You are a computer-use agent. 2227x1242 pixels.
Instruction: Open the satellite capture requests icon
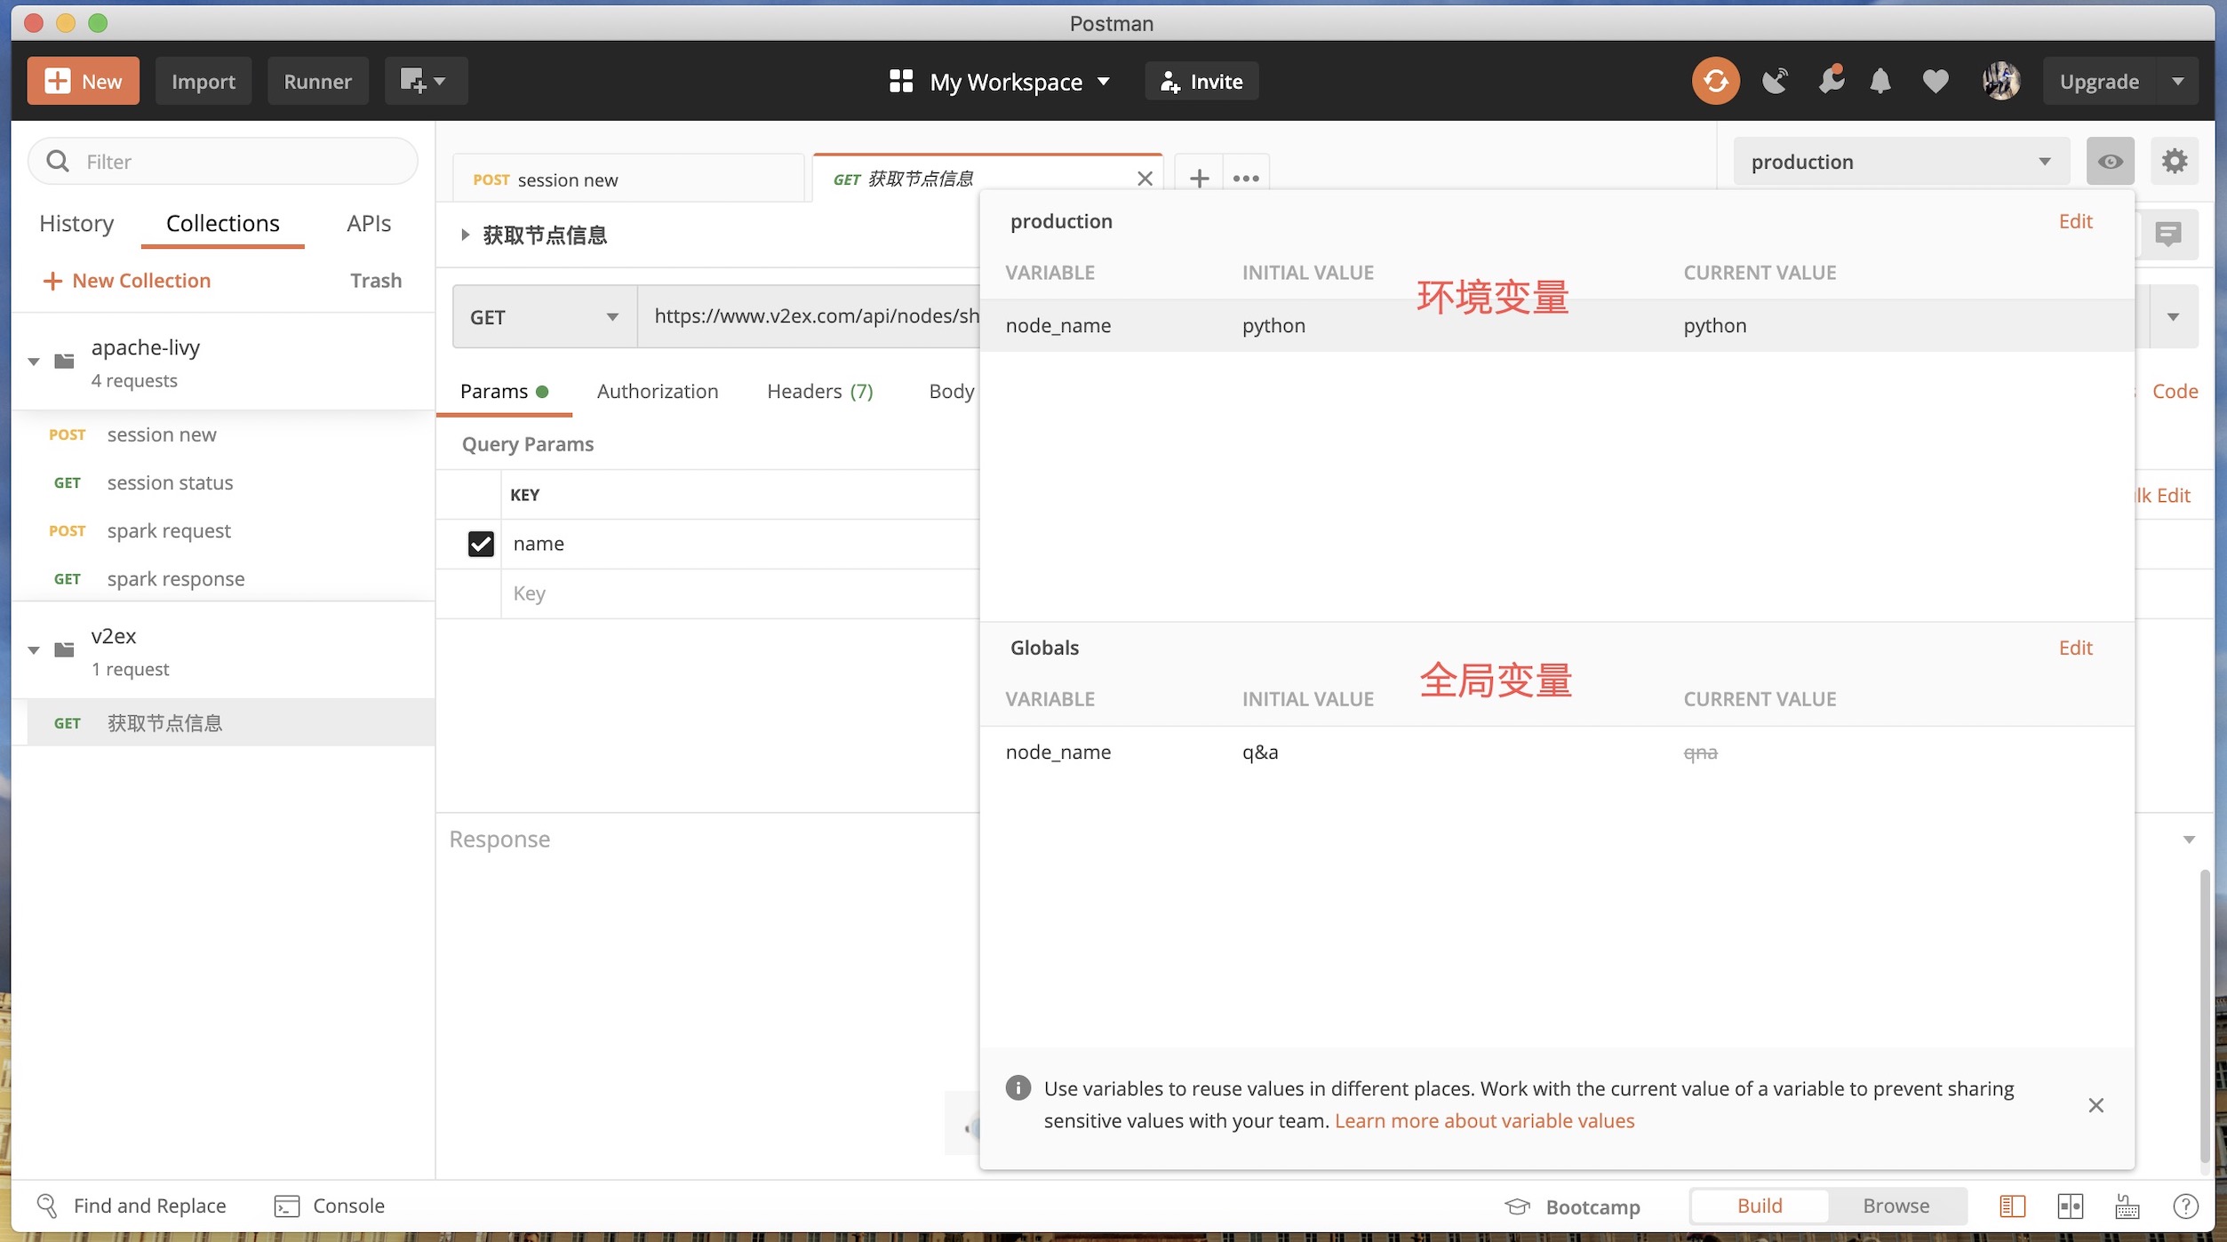1775,81
